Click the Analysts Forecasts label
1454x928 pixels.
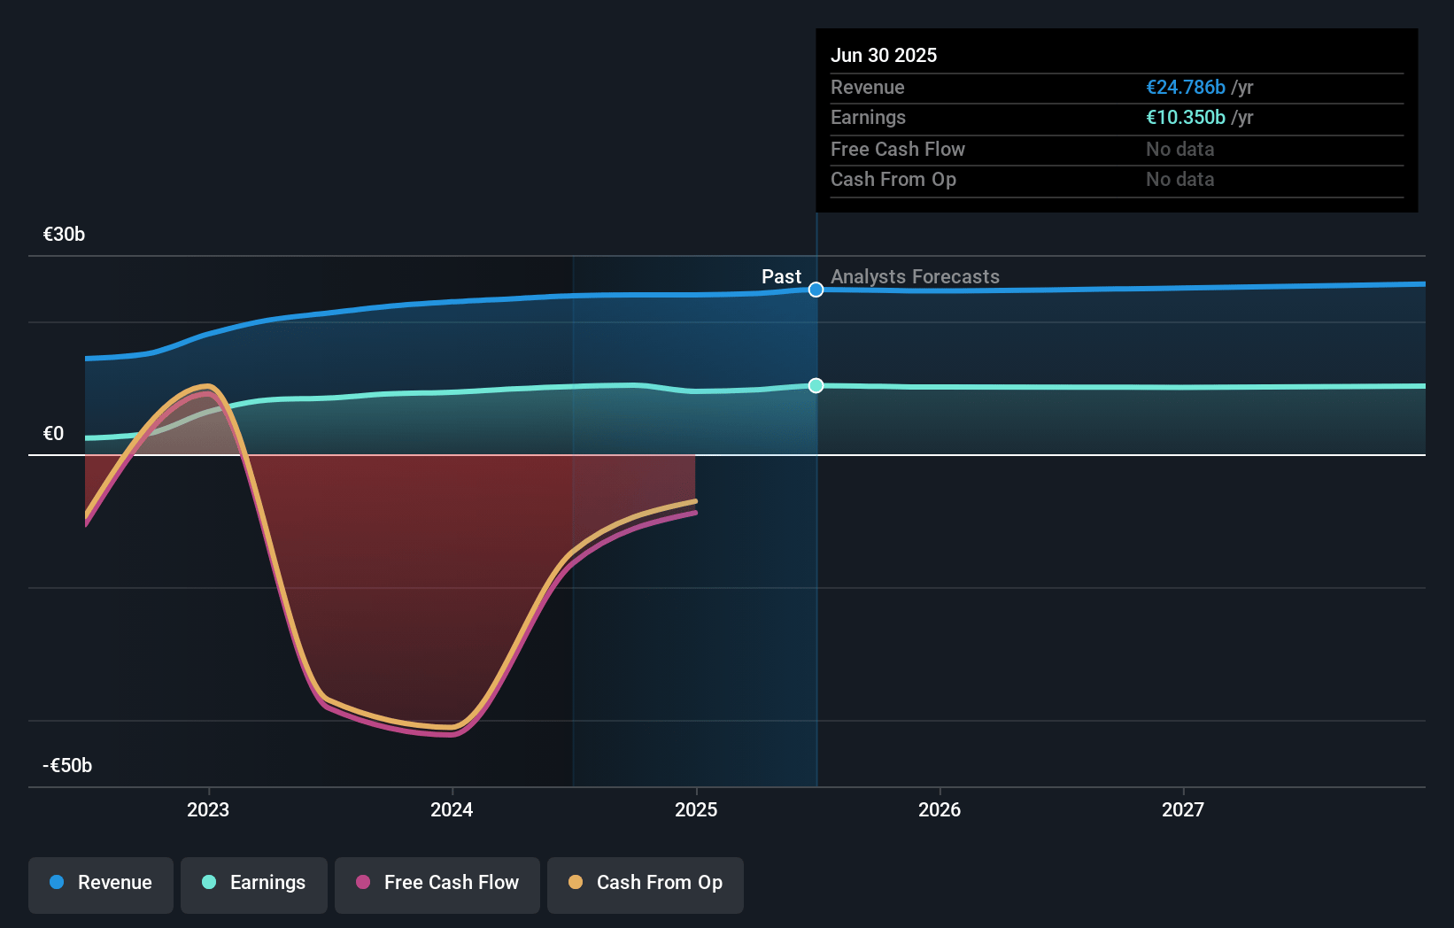(915, 276)
